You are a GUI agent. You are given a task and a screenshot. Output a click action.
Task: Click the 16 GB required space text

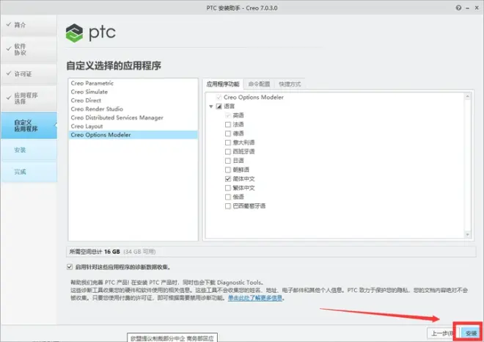click(111, 252)
